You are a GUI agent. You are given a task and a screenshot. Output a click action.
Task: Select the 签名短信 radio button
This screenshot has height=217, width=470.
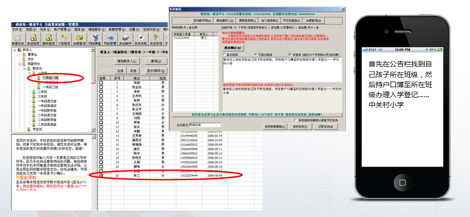pos(225,54)
